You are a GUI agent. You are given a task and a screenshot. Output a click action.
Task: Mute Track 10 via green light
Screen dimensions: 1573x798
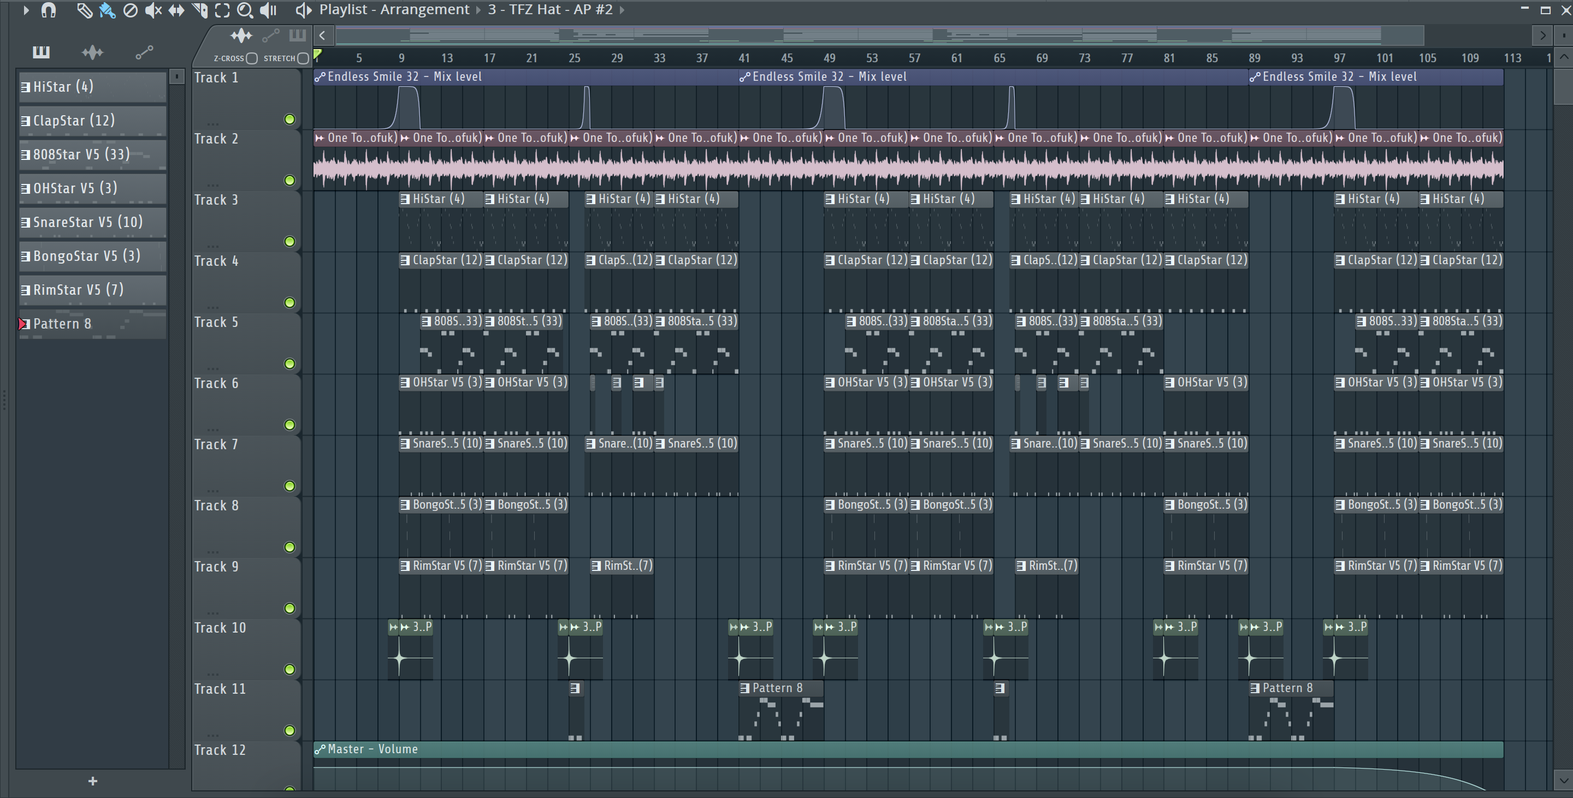point(290,670)
